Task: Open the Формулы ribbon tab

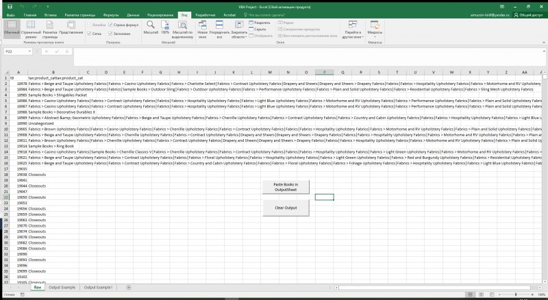Action: click(x=111, y=15)
